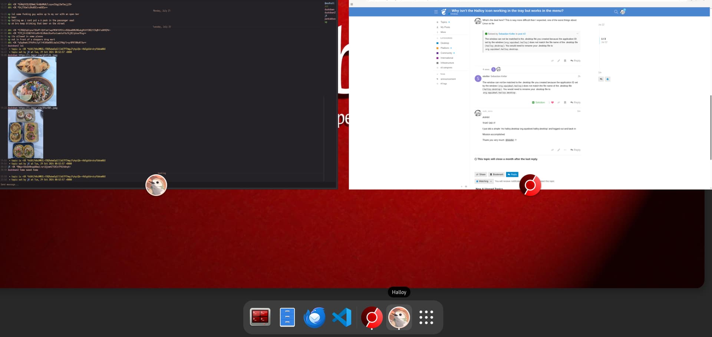Open the user avatar menu in the forum header
712x337 pixels.
(623, 12)
